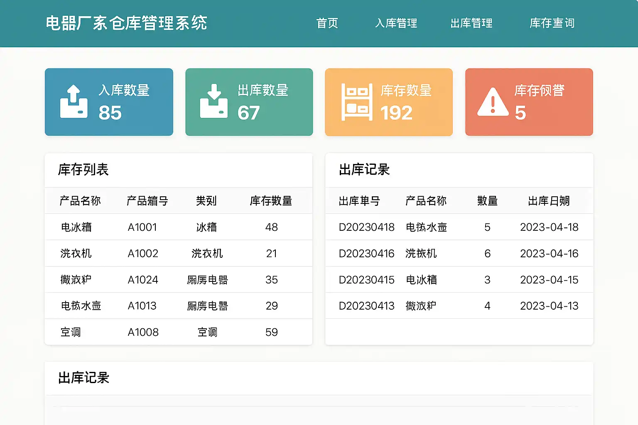Click the warehouse management system title in the header
The height and width of the screenshot is (425, 638).
126,23
